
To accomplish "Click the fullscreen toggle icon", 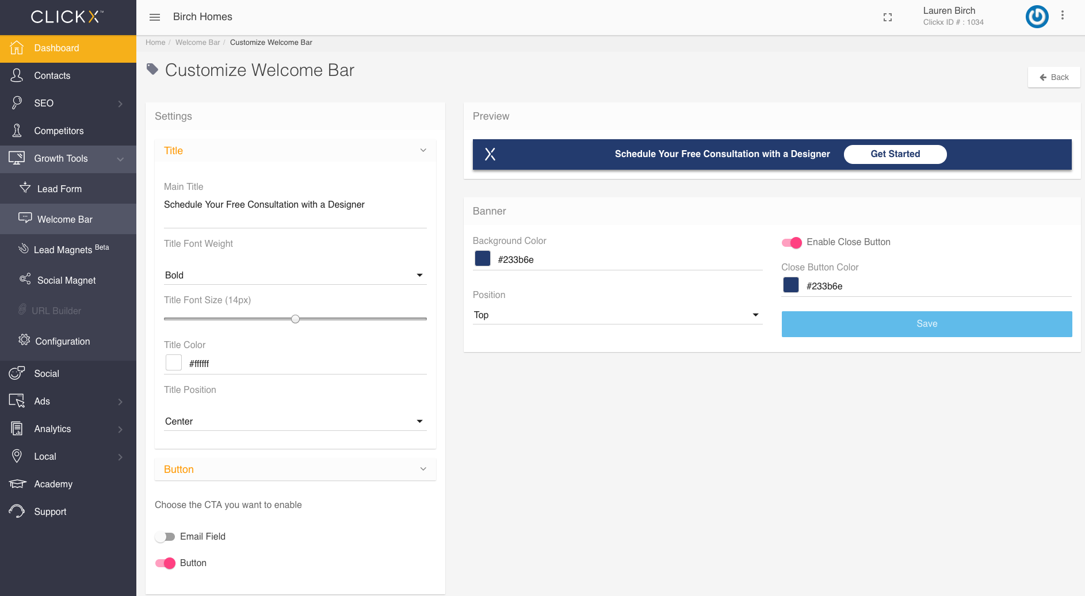I will [x=888, y=17].
